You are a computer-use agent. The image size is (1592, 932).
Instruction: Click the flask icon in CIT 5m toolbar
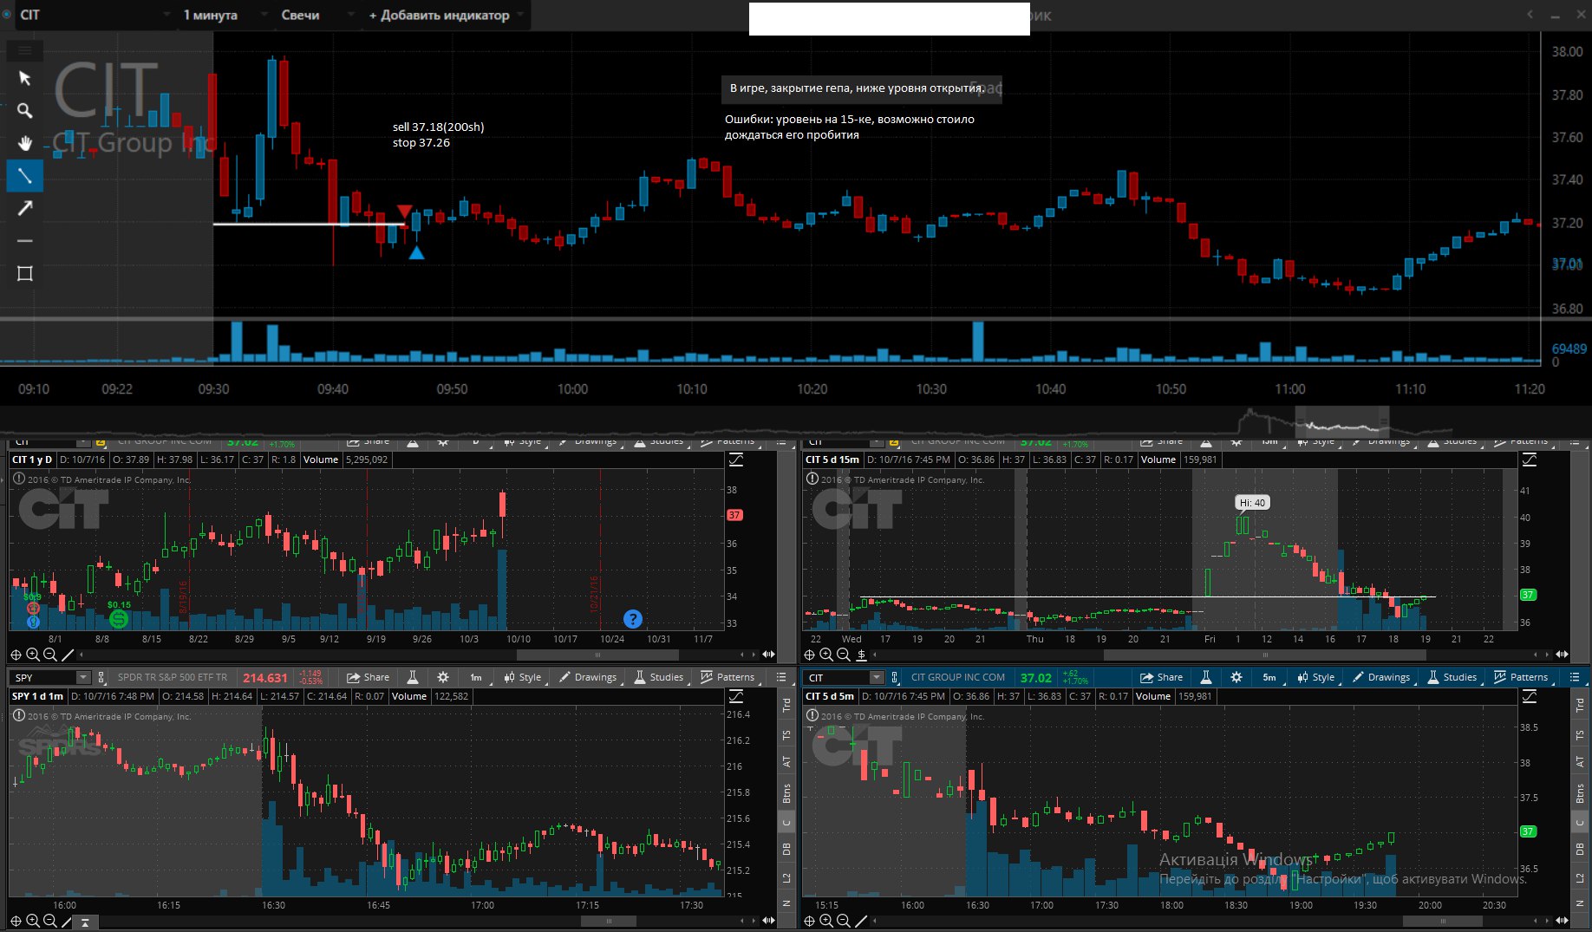coord(1205,677)
